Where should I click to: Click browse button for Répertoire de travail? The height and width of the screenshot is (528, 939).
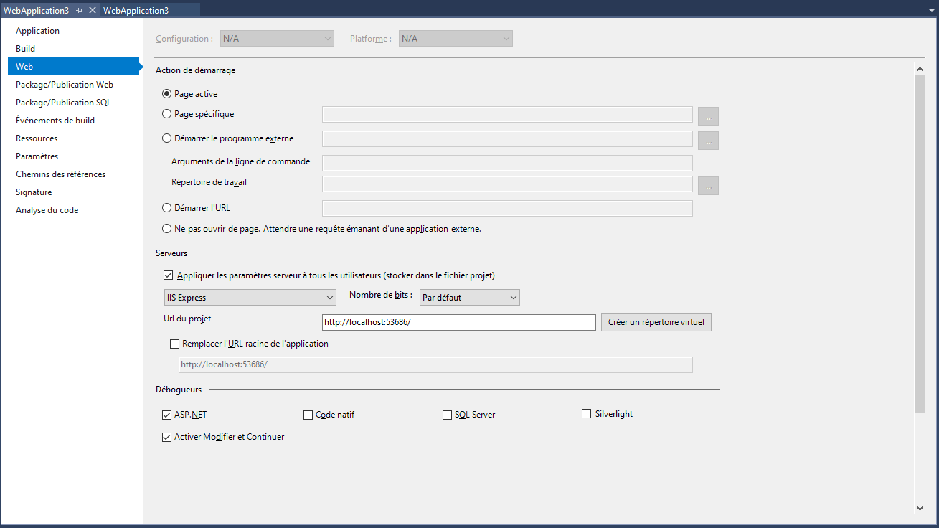708,186
